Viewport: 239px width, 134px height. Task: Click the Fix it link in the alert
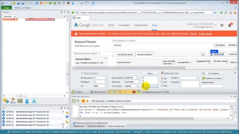(193, 34)
